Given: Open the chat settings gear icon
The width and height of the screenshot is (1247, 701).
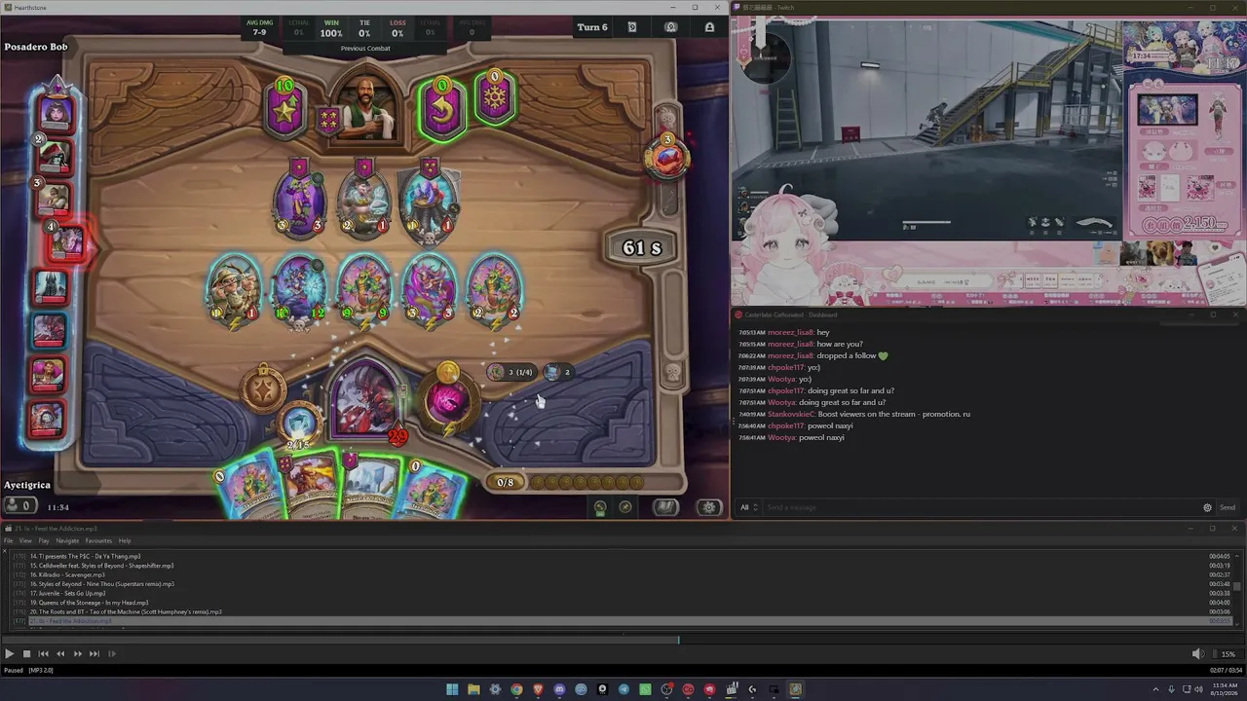Looking at the screenshot, I should point(1208,507).
